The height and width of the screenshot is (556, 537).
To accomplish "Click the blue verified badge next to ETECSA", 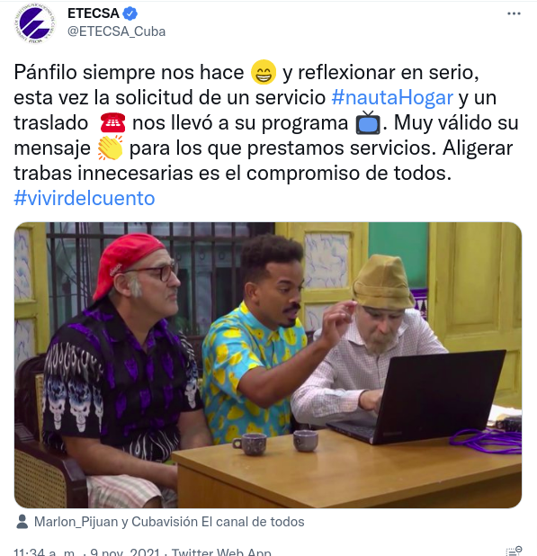I will point(130,13).
